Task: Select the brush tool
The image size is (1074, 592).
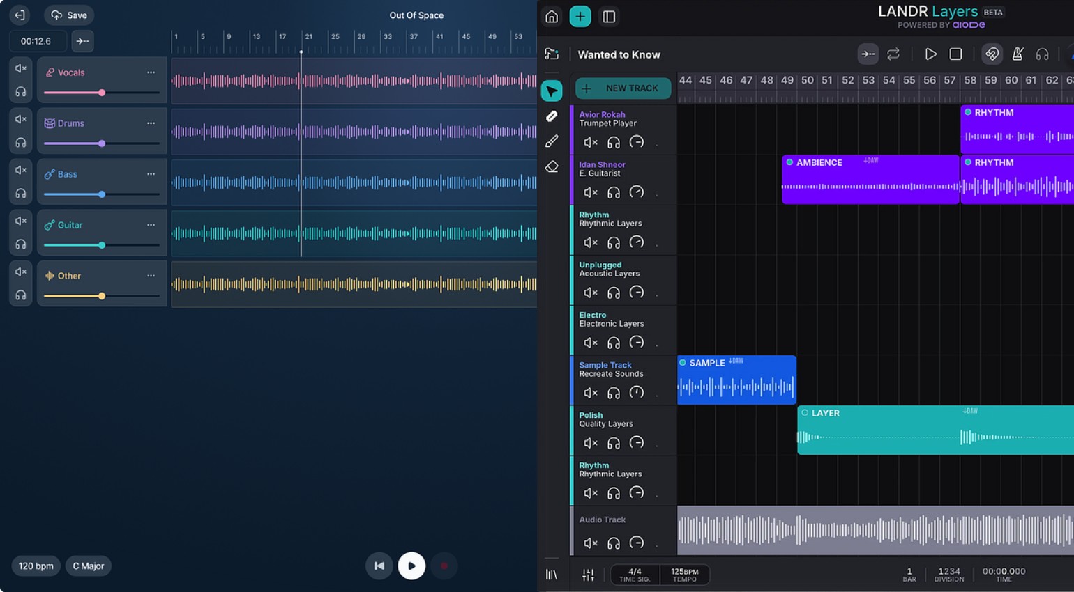Action: pyautogui.click(x=552, y=142)
